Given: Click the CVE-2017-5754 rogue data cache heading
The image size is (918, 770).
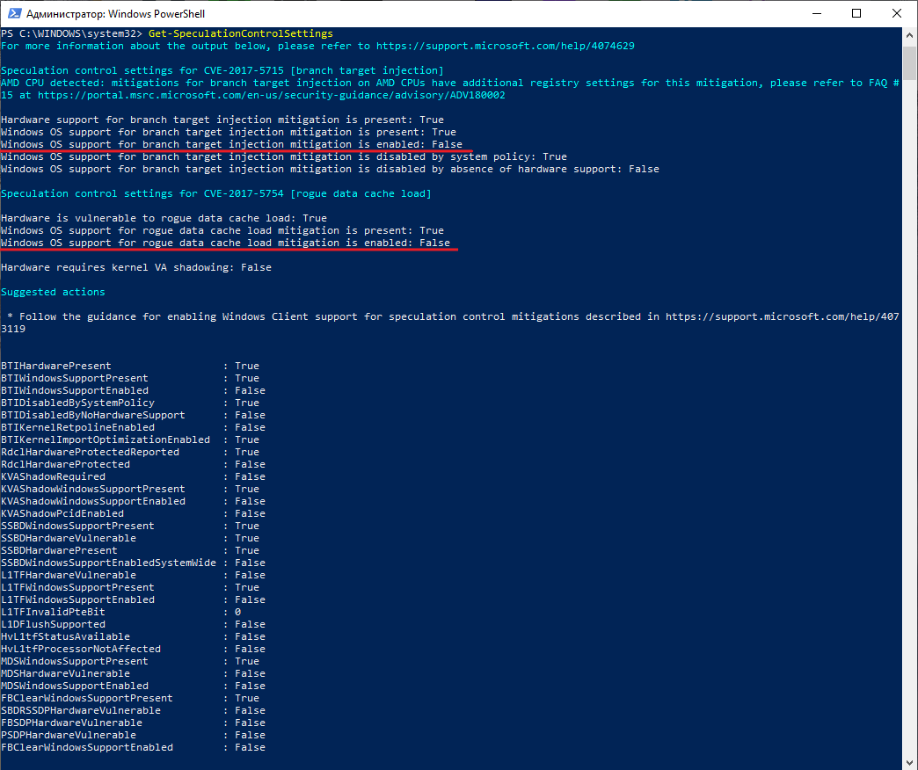Looking at the screenshot, I should coord(216,193).
